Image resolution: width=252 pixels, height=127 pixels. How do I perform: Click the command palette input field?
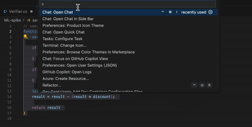coord(128,4)
